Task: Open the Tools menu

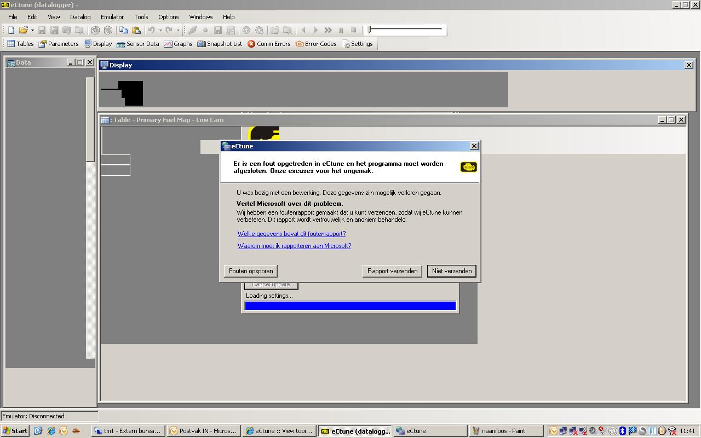Action: pyautogui.click(x=141, y=17)
